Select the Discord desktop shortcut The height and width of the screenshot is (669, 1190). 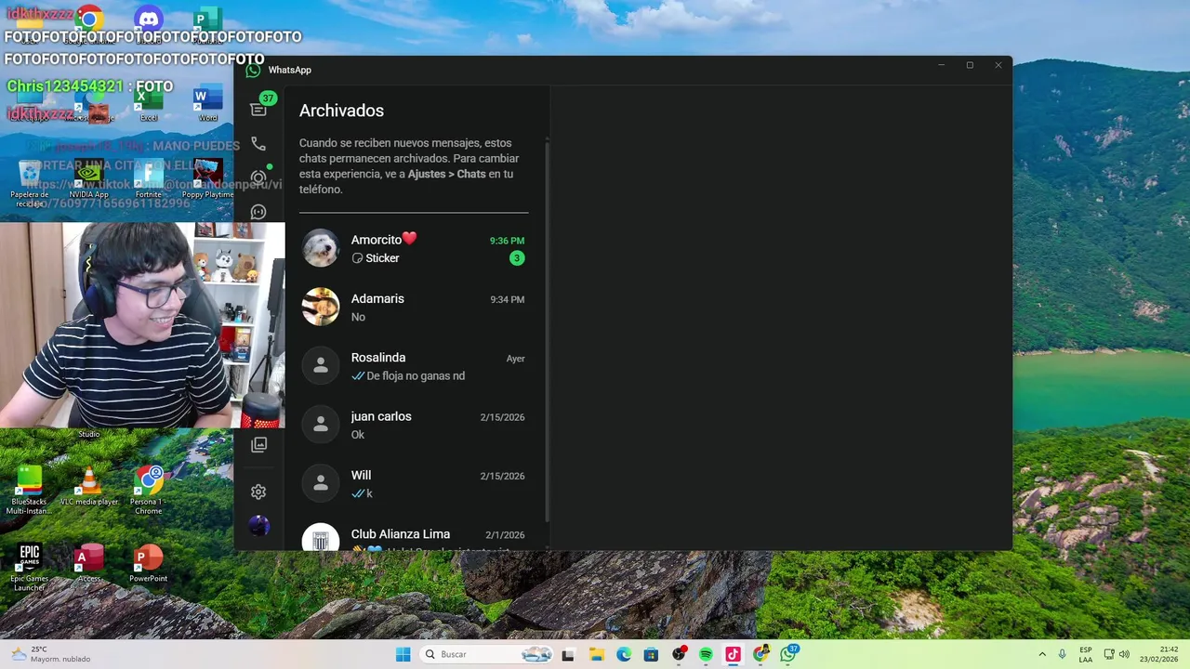coord(149,24)
